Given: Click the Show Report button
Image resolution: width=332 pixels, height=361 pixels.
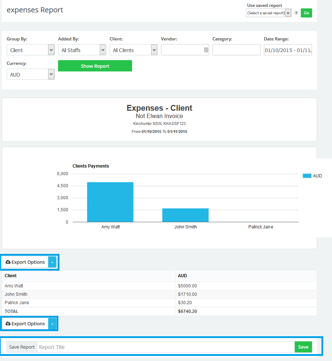Looking at the screenshot, I should pos(95,66).
